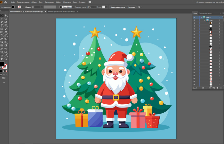The width and height of the screenshot is (224, 144).
Task: Choose the Magic Wand tool
Action: pos(2,19)
